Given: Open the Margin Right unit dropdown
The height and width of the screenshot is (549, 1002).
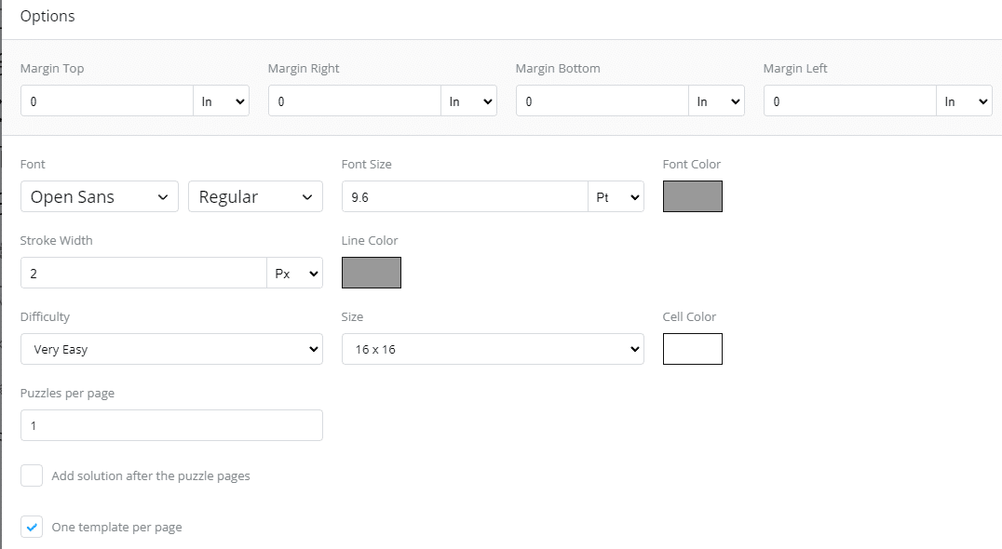Looking at the screenshot, I should [469, 100].
